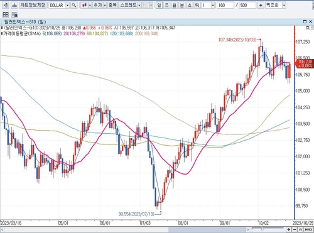Click the print chart icon
Screen dimensions: 314x233
pyautogui.click(x=14, y=5)
